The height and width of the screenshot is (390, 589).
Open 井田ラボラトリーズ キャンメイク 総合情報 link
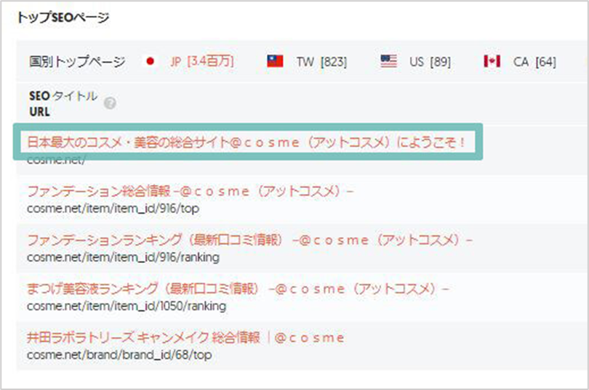pyautogui.click(x=185, y=338)
